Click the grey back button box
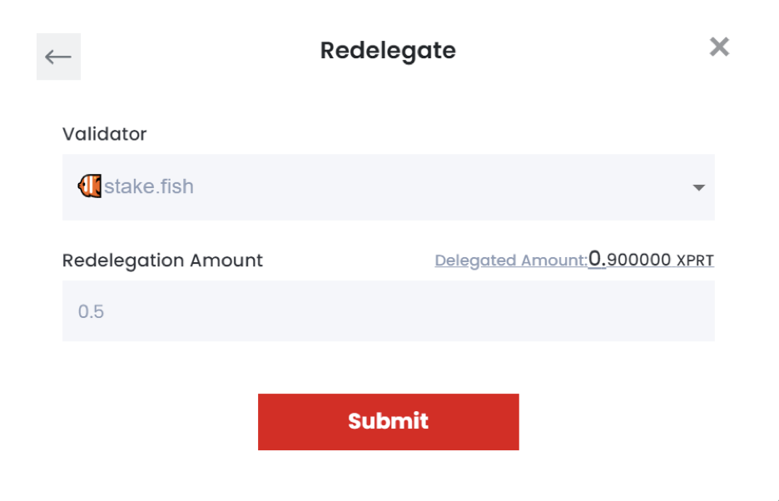This screenshot has width=779, height=501. (58, 57)
